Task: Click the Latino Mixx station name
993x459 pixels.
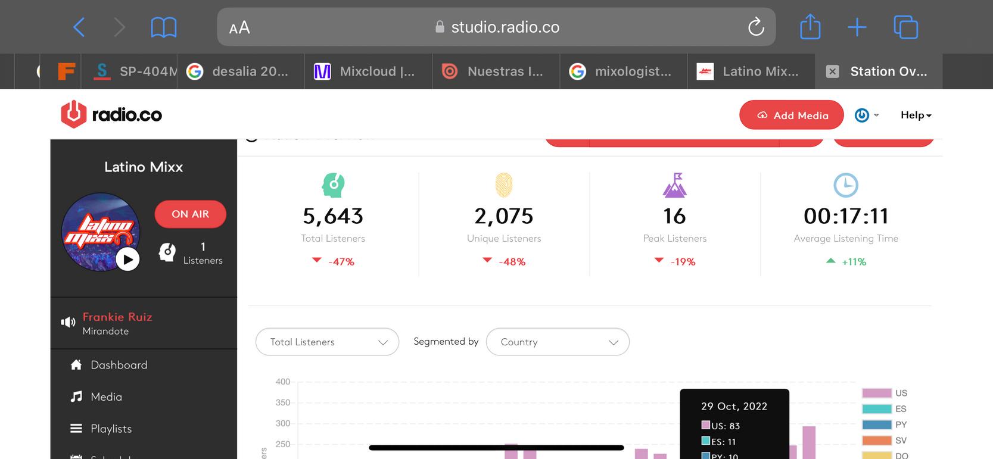Action: coord(144,167)
